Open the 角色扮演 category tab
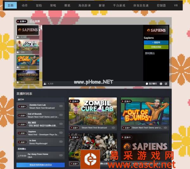Screen dimensions: 190x169 point(84,5)
